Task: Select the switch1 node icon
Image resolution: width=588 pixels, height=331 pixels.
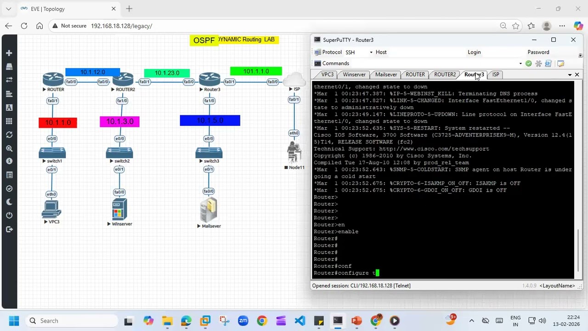Action: (x=52, y=152)
